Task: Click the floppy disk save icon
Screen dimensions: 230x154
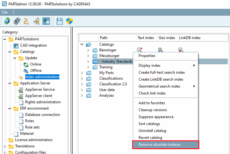Action: 60,21
